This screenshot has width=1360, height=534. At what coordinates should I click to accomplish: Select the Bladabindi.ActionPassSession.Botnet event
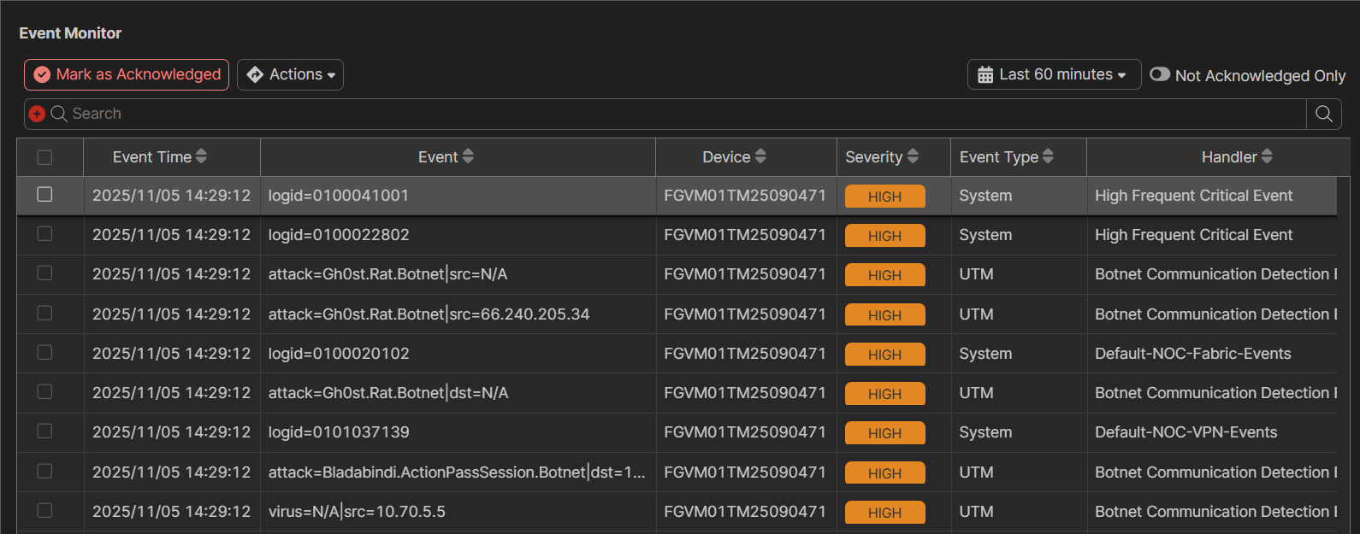(456, 472)
